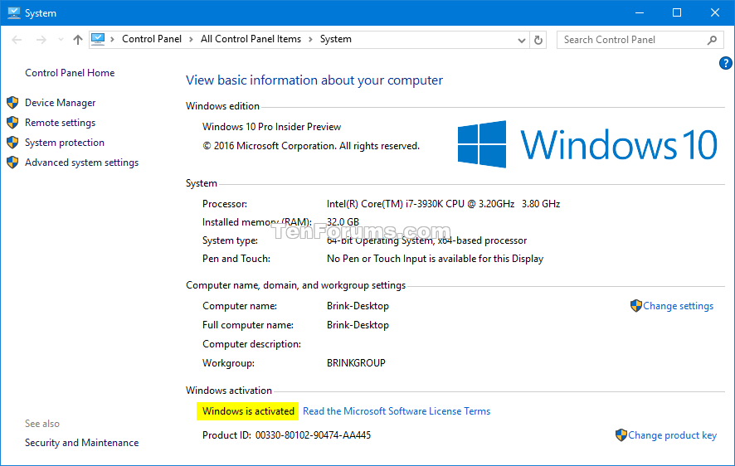Open Security and Maintenance link
The image size is (735, 466).
(x=81, y=443)
